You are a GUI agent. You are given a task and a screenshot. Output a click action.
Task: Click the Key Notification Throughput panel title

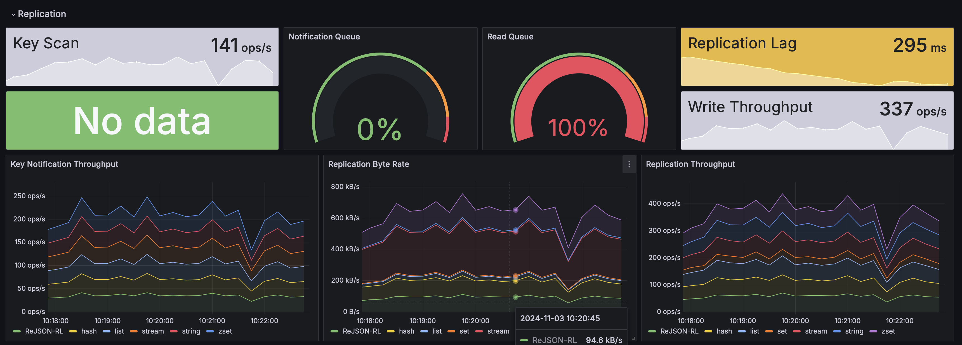point(64,164)
